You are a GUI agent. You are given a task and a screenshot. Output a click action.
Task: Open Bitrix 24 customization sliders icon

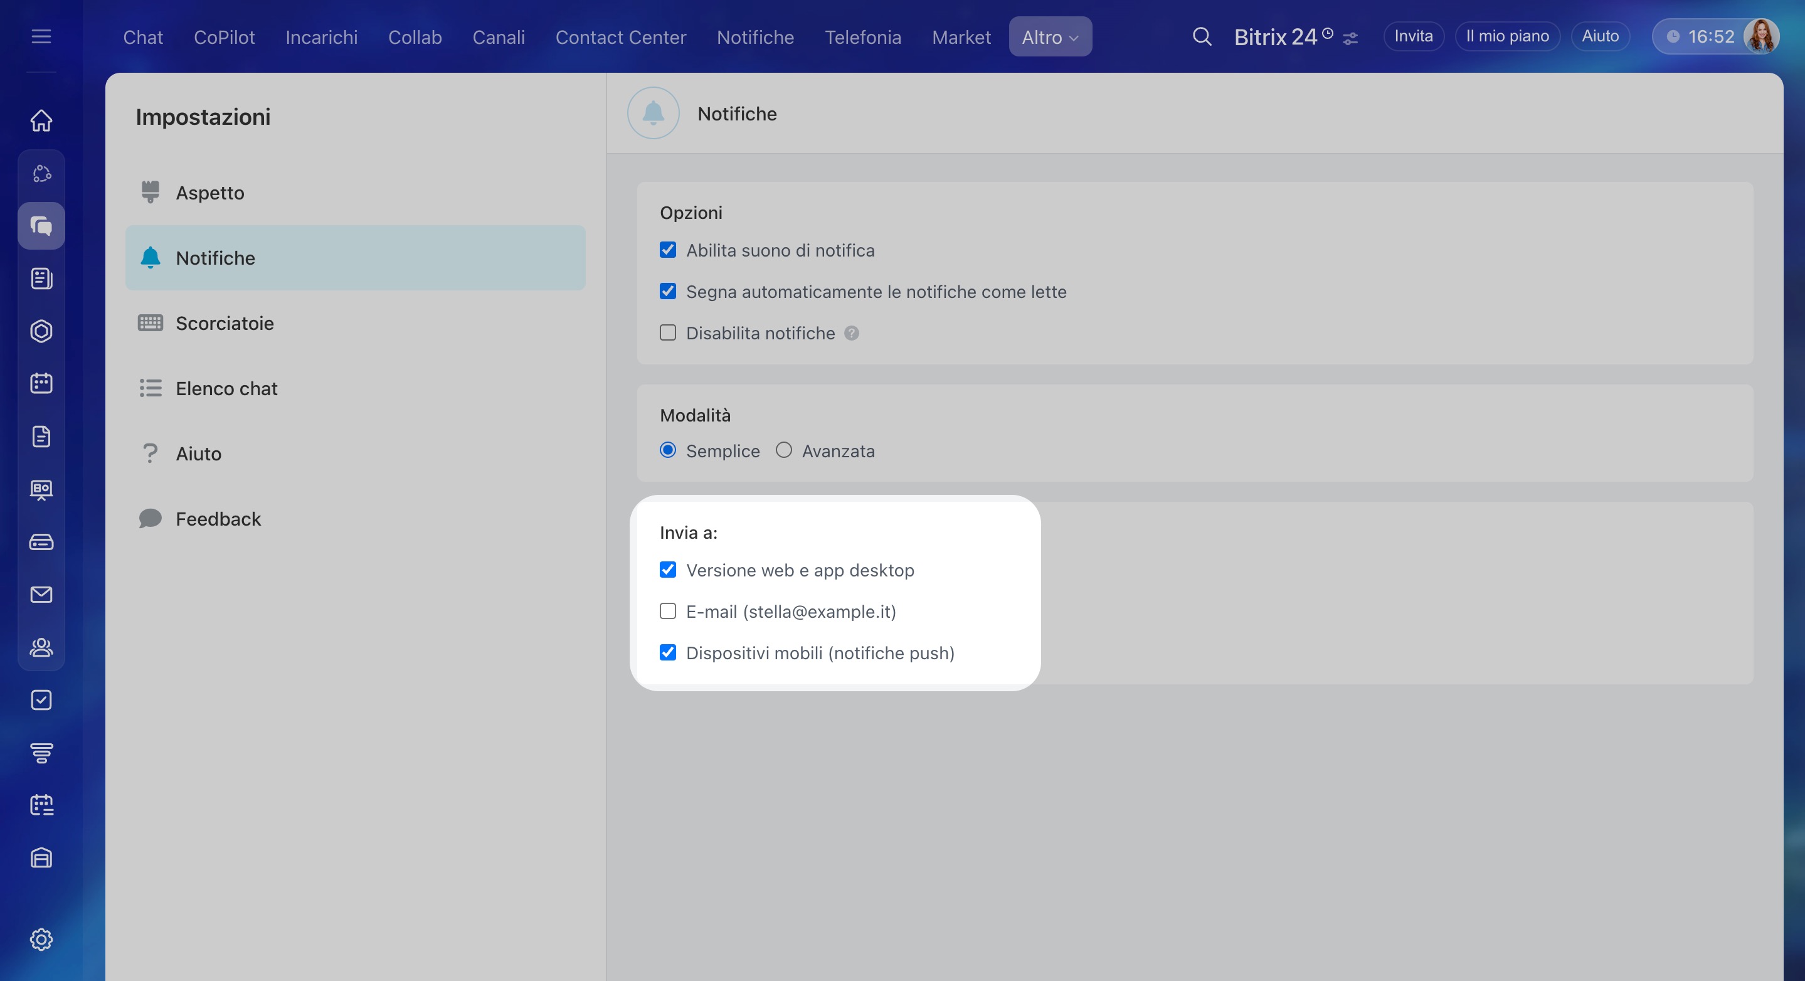click(1350, 40)
